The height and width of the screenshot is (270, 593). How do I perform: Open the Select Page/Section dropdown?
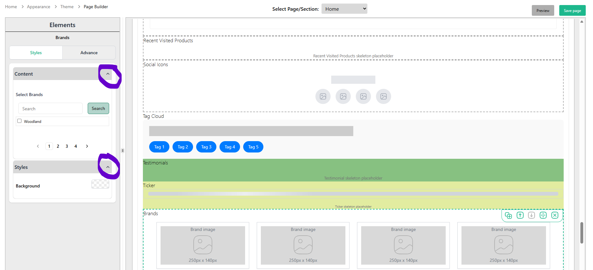[344, 9]
